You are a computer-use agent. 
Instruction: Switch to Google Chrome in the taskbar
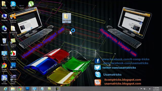pyautogui.click(x=20, y=89)
